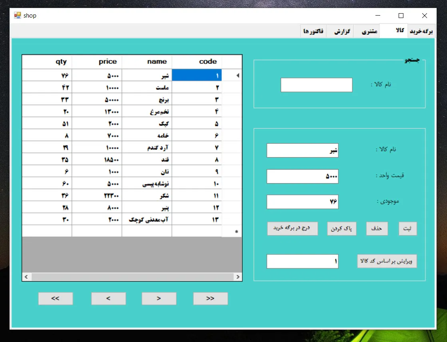Go to first record with << button

pos(56,298)
